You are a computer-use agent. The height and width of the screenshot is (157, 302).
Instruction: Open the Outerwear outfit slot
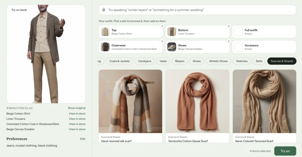click(x=131, y=47)
